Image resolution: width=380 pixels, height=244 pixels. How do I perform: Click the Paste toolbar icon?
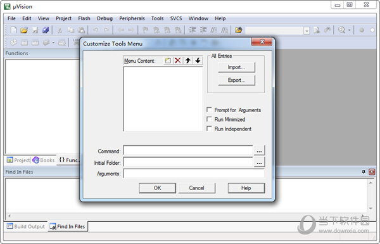click(x=82, y=30)
